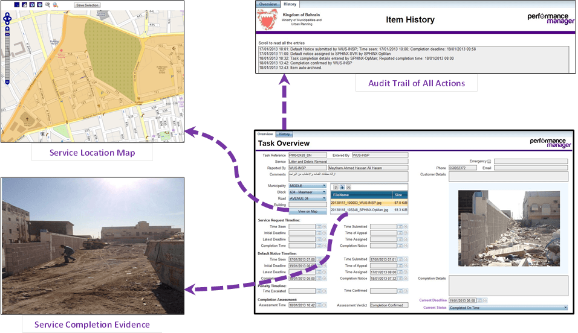The image size is (578, 333).
Task: Open the History tab in Task Overview window
Action: [284, 134]
